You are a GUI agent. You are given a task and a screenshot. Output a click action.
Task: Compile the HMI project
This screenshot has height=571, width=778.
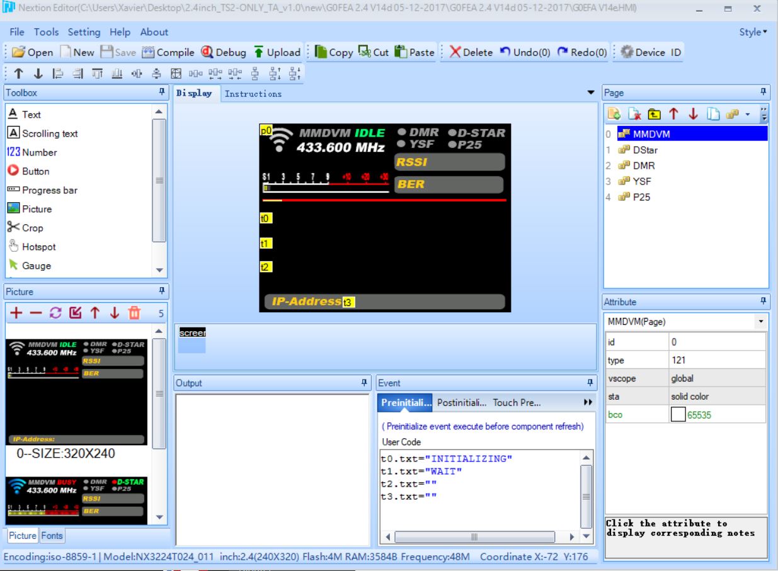[x=168, y=52]
